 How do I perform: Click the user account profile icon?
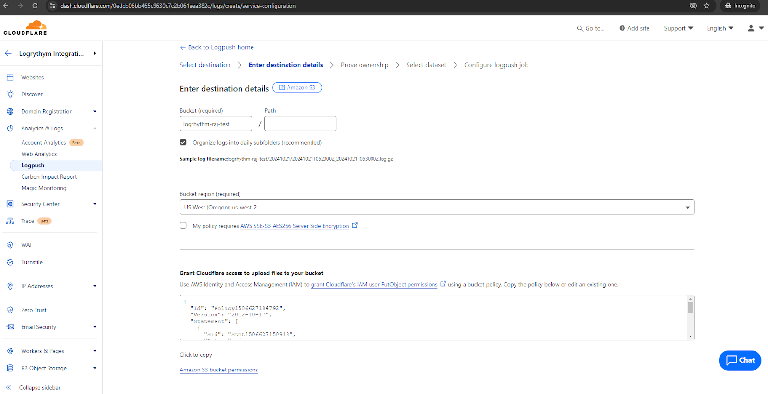pyautogui.click(x=751, y=28)
